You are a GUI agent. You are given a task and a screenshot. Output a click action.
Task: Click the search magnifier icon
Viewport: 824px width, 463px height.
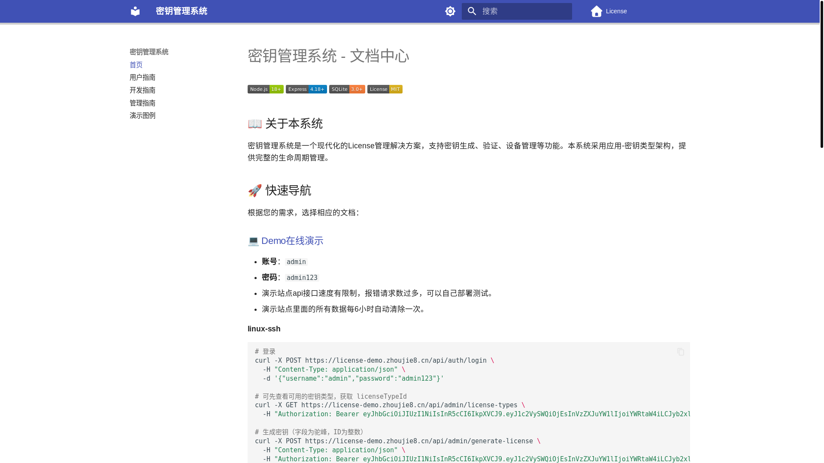[x=472, y=11]
